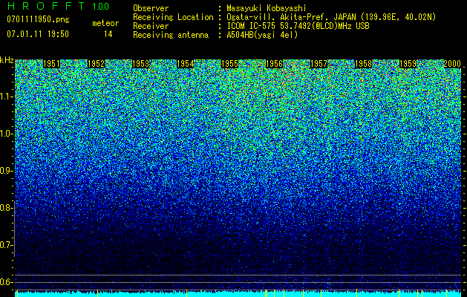This screenshot has height=297, width=467.
Task: Click the 1952 time marker
Action: 97,64
